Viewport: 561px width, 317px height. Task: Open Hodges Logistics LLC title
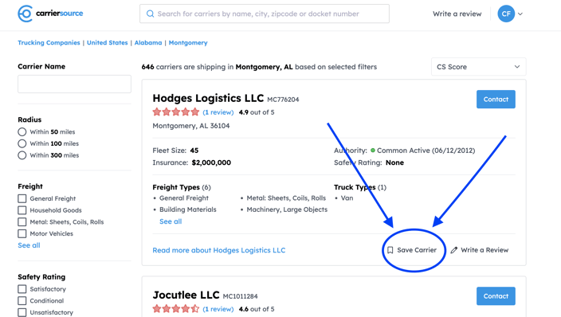[208, 98]
